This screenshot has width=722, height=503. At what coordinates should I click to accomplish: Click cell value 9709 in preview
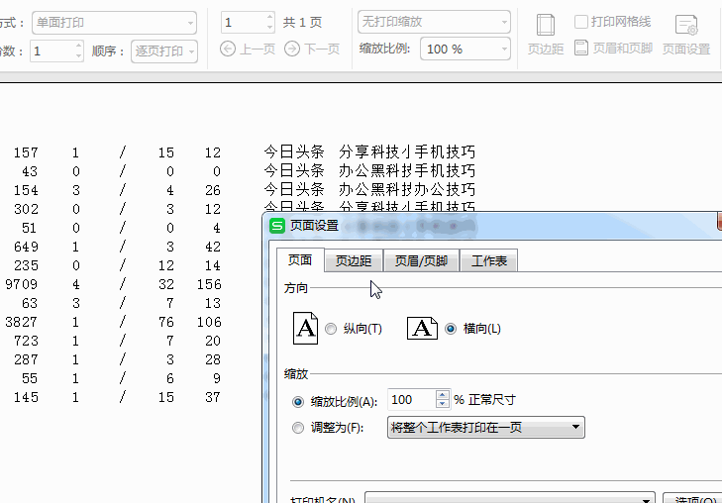[x=21, y=284]
